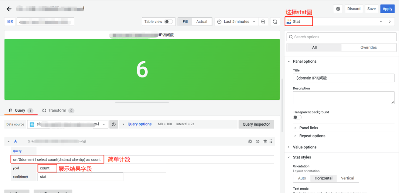Toggle Transparent background switch
This screenshot has width=399, height=193.
pyautogui.click(x=297, y=117)
